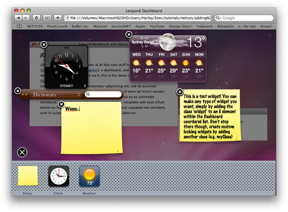
Task: Open the Metanet bookmark
Action: [x=100, y=26]
